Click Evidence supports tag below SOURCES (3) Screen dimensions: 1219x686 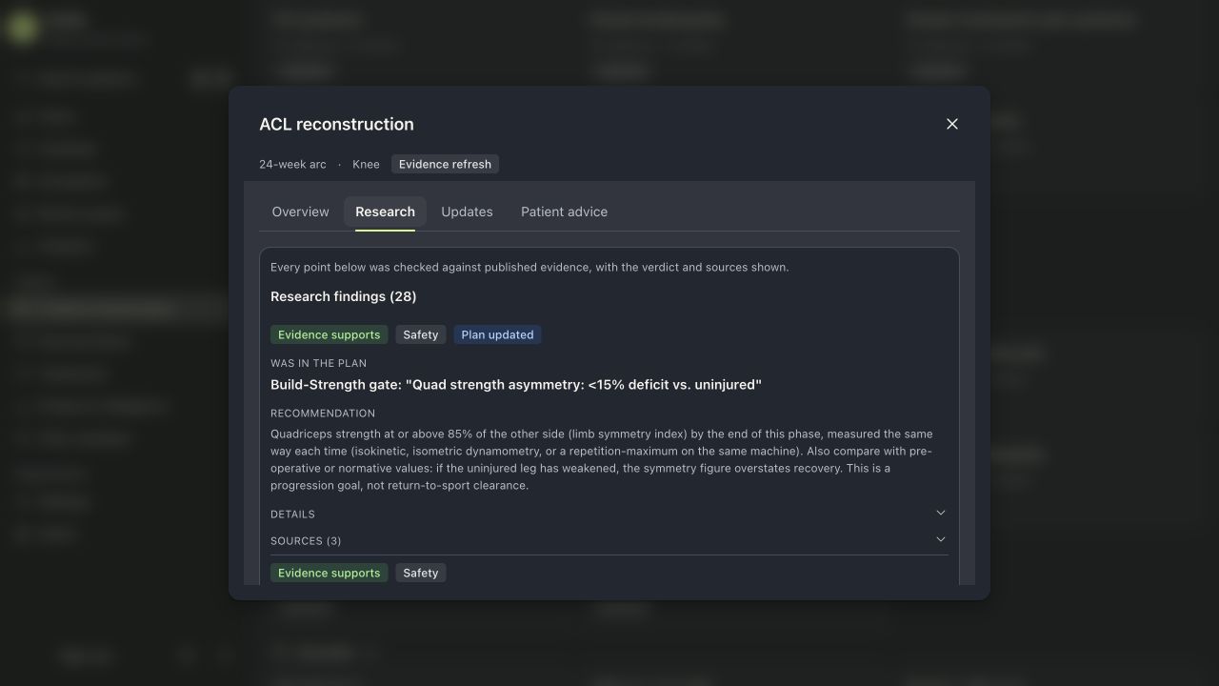pyautogui.click(x=330, y=573)
